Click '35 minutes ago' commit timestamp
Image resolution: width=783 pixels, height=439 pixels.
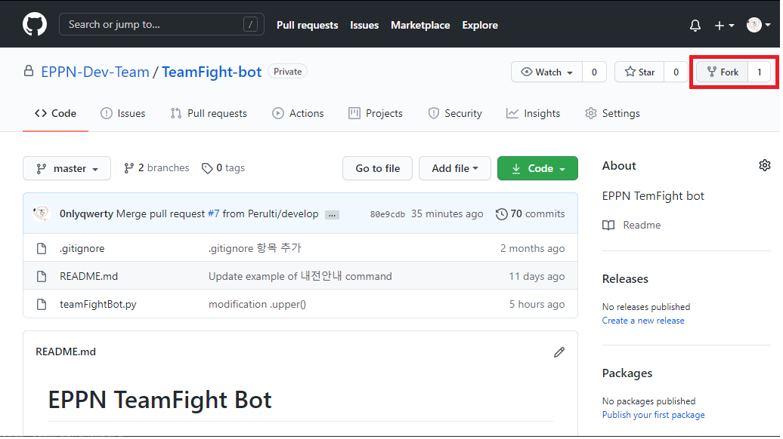pos(447,213)
